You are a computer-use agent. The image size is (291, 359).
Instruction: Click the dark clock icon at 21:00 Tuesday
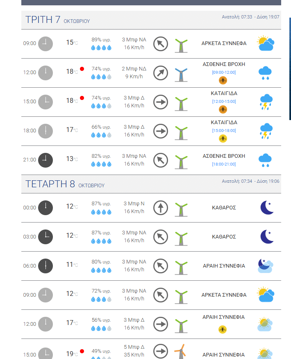click(45, 160)
